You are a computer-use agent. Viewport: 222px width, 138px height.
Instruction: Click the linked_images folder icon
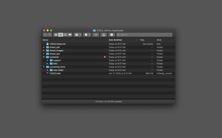click(x=48, y=50)
